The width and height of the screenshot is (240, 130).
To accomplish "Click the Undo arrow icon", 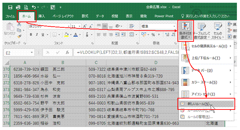I will 34,7.
